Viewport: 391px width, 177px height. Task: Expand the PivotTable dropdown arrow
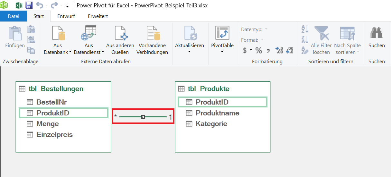pos(222,52)
